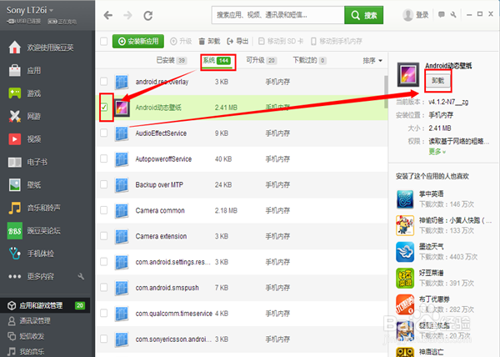The width and height of the screenshot is (500, 357).
Task: Open the 应用 shopping bag icon
Action: click(x=15, y=71)
